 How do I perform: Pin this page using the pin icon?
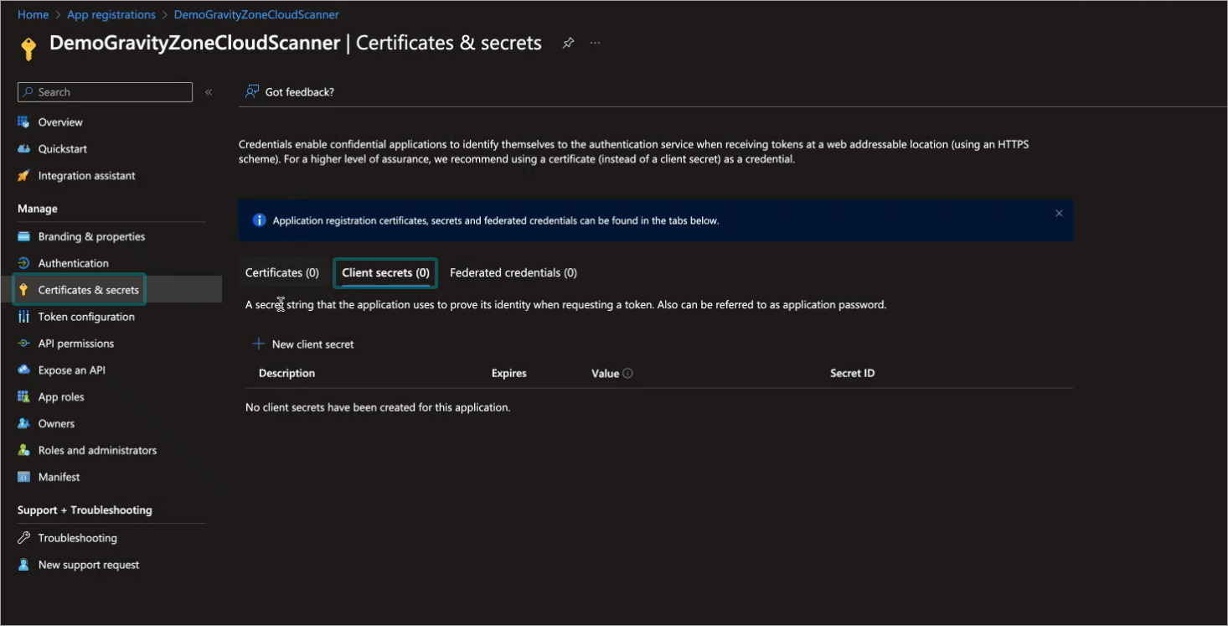click(x=568, y=43)
